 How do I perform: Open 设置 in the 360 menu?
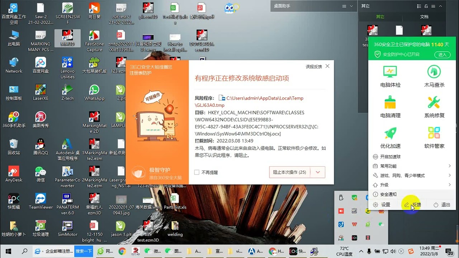coord(382,205)
